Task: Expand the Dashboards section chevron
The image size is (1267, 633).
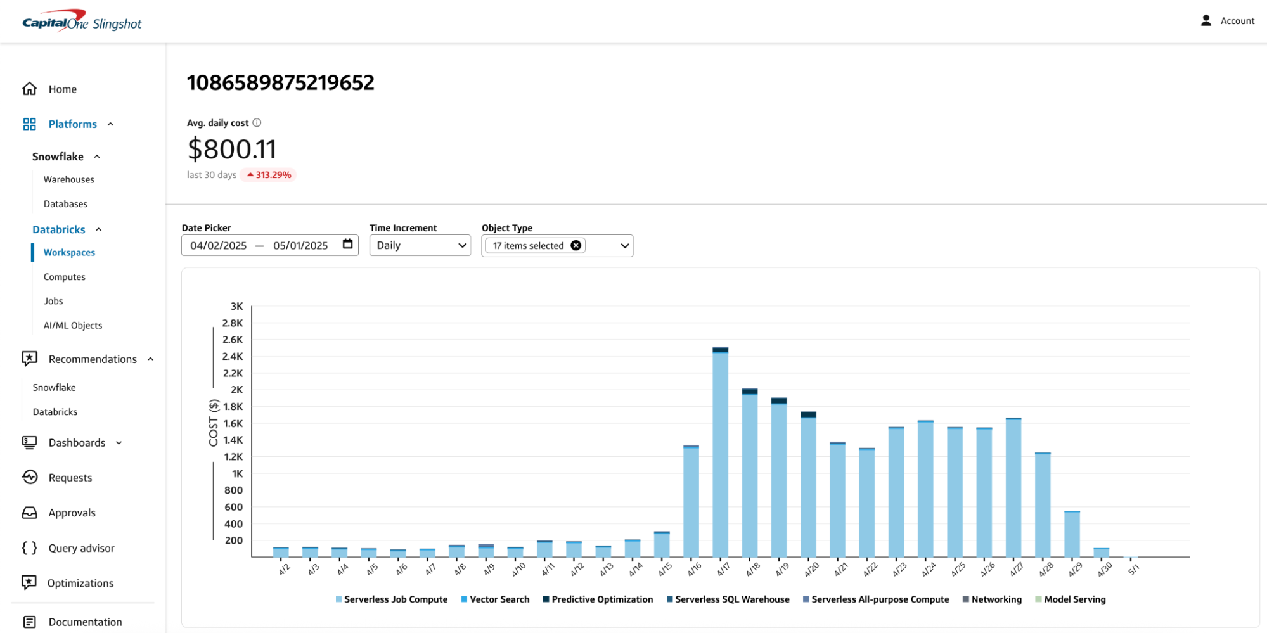Action: pyautogui.click(x=119, y=443)
